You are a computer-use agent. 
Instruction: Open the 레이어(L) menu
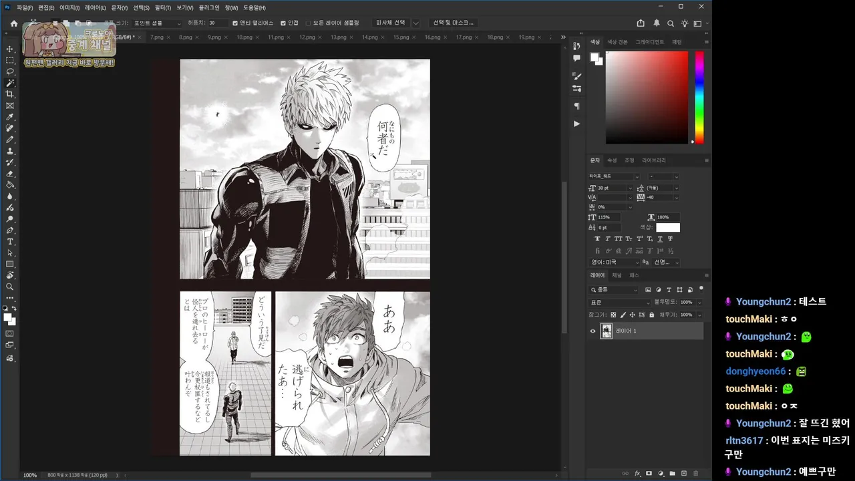pyautogui.click(x=95, y=7)
